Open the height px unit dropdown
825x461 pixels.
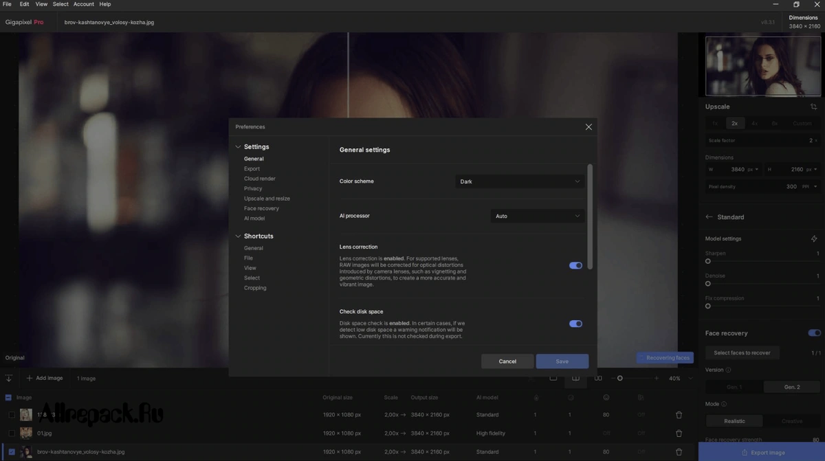tap(811, 169)
